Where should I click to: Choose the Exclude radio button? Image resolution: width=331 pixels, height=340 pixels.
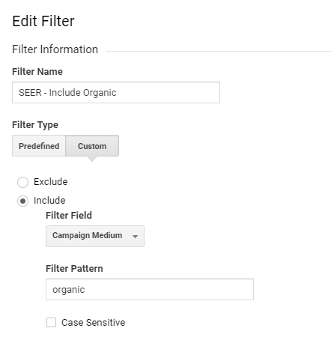click(x=22, y=182)
